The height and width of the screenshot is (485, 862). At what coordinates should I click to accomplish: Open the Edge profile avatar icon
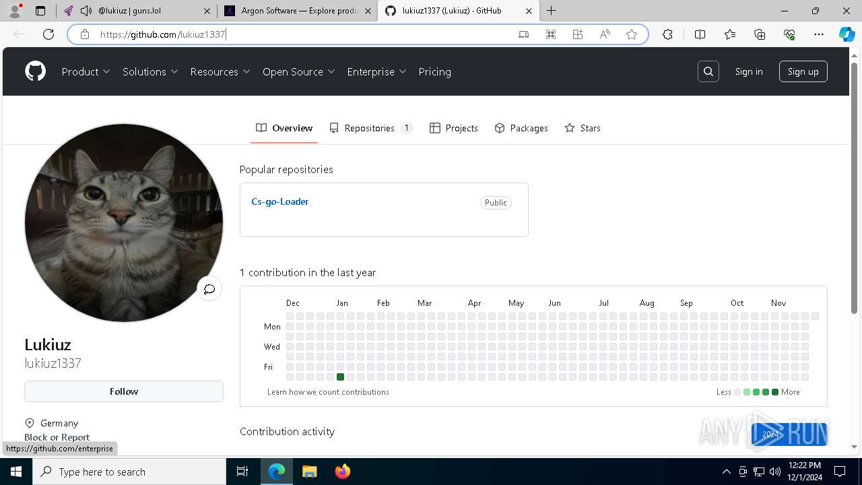point(15,11)
